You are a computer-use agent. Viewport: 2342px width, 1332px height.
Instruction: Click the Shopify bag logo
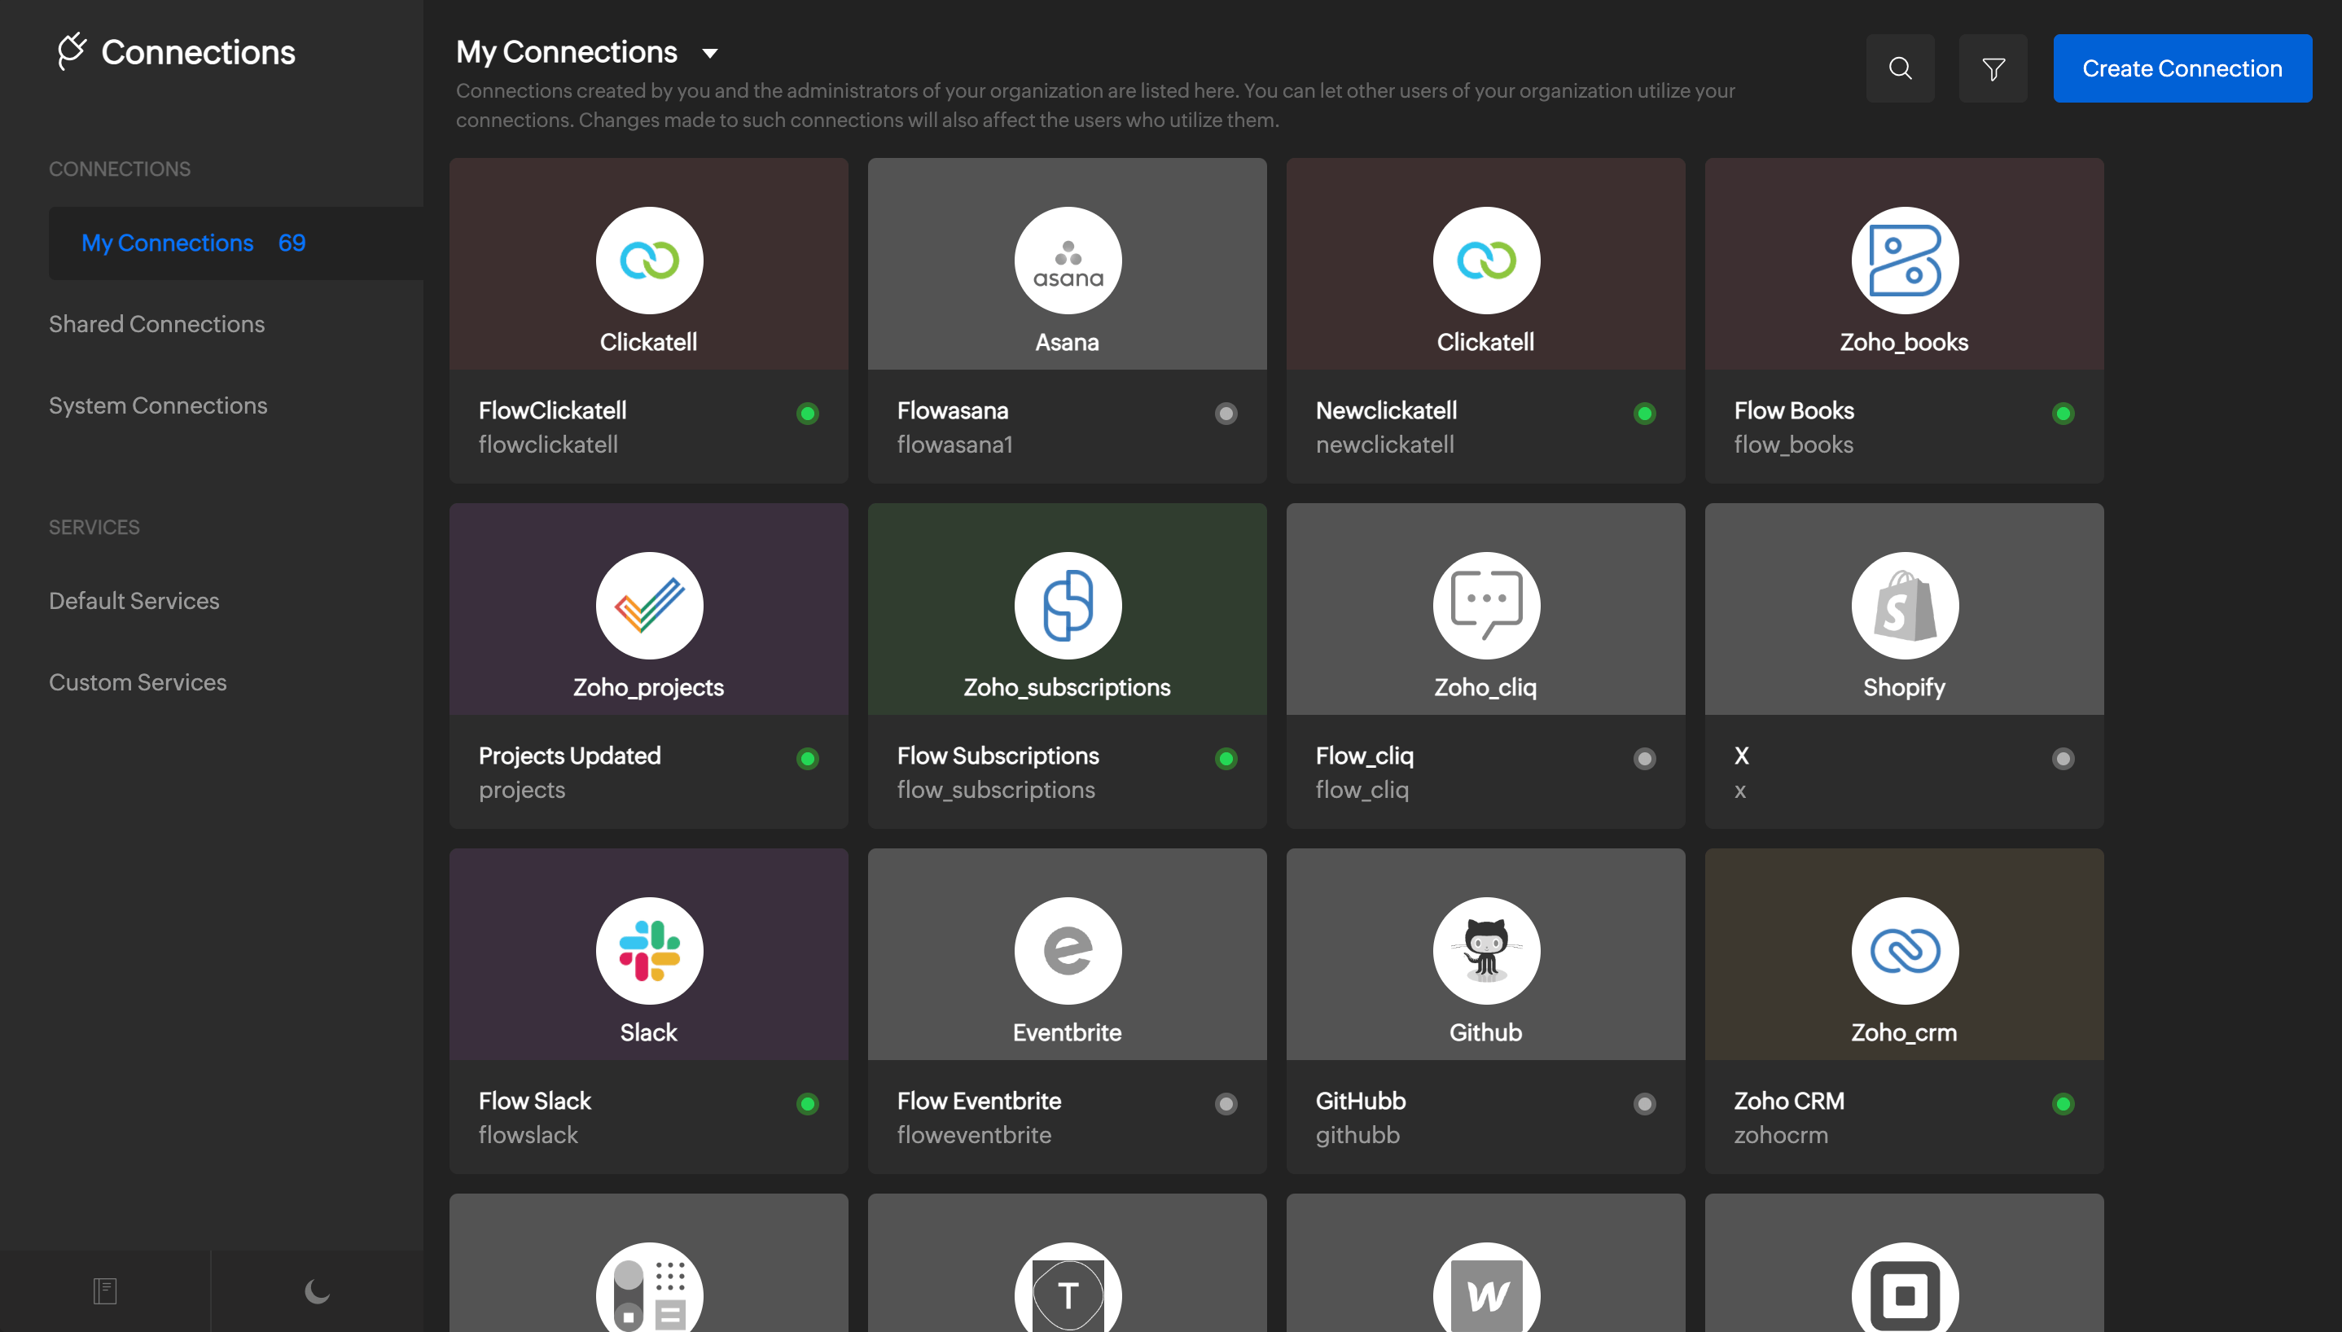coord(1905,606)
